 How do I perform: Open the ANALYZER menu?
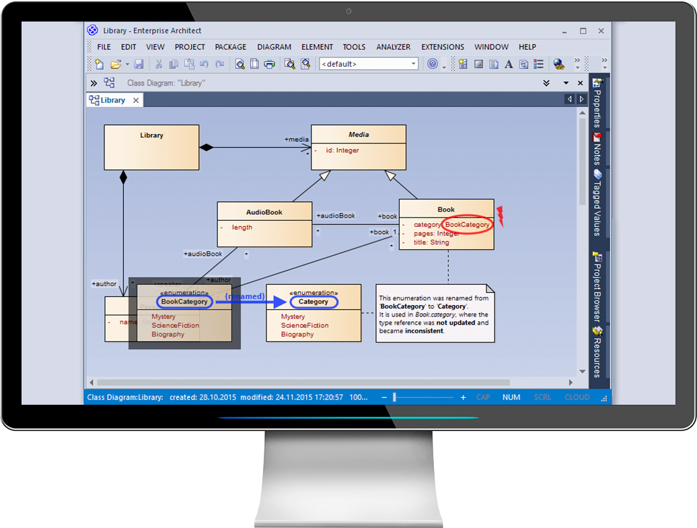[394, 46]
